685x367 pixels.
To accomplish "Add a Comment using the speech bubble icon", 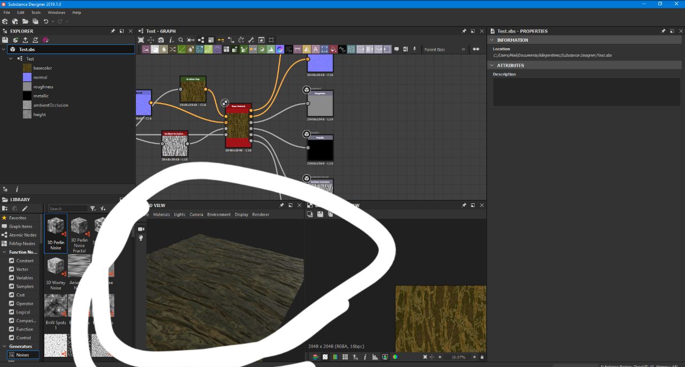I will [396, 49].
